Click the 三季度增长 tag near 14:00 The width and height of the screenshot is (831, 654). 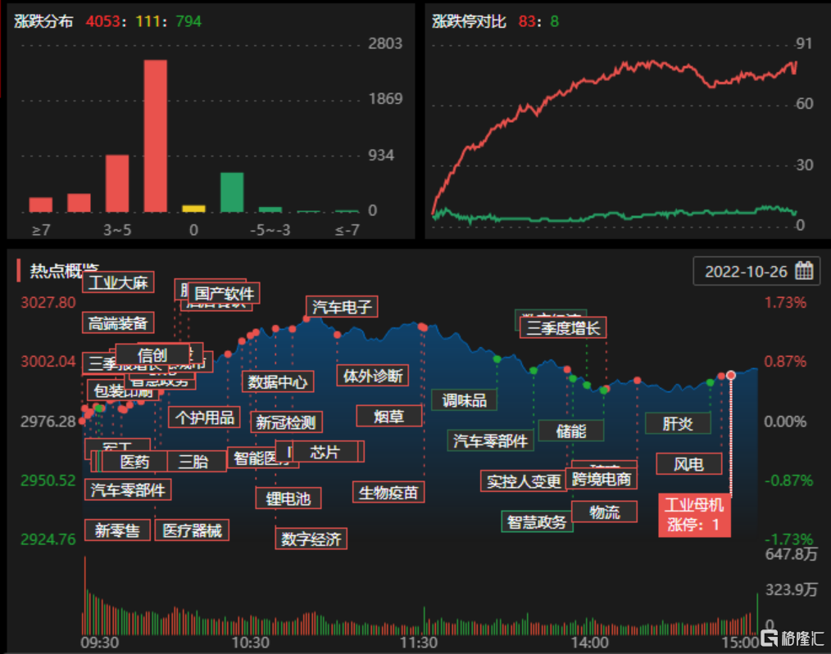pyautogui.click(x=563, y=327)
